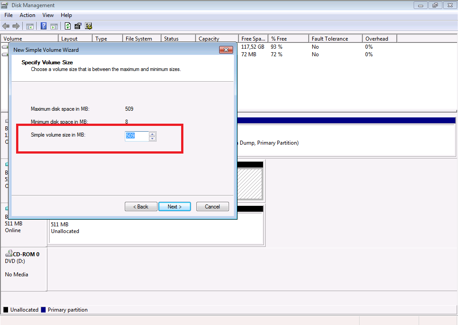This screenshot has width=458, height=325.
Task: Click the Back arrow toolbar icon
Action: point(6,26)
